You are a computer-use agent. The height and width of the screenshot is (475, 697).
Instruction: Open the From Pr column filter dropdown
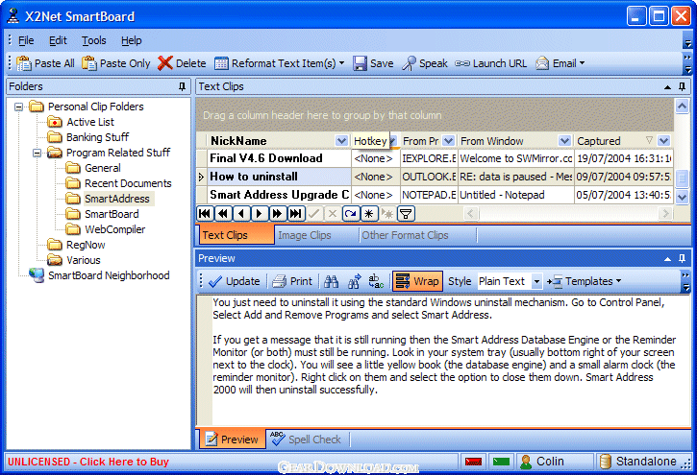pyautogui.click(x=449, y=141)
